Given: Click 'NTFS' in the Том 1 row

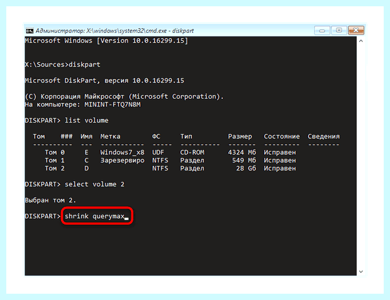Looking at the screenshot, I should (160, 160).
